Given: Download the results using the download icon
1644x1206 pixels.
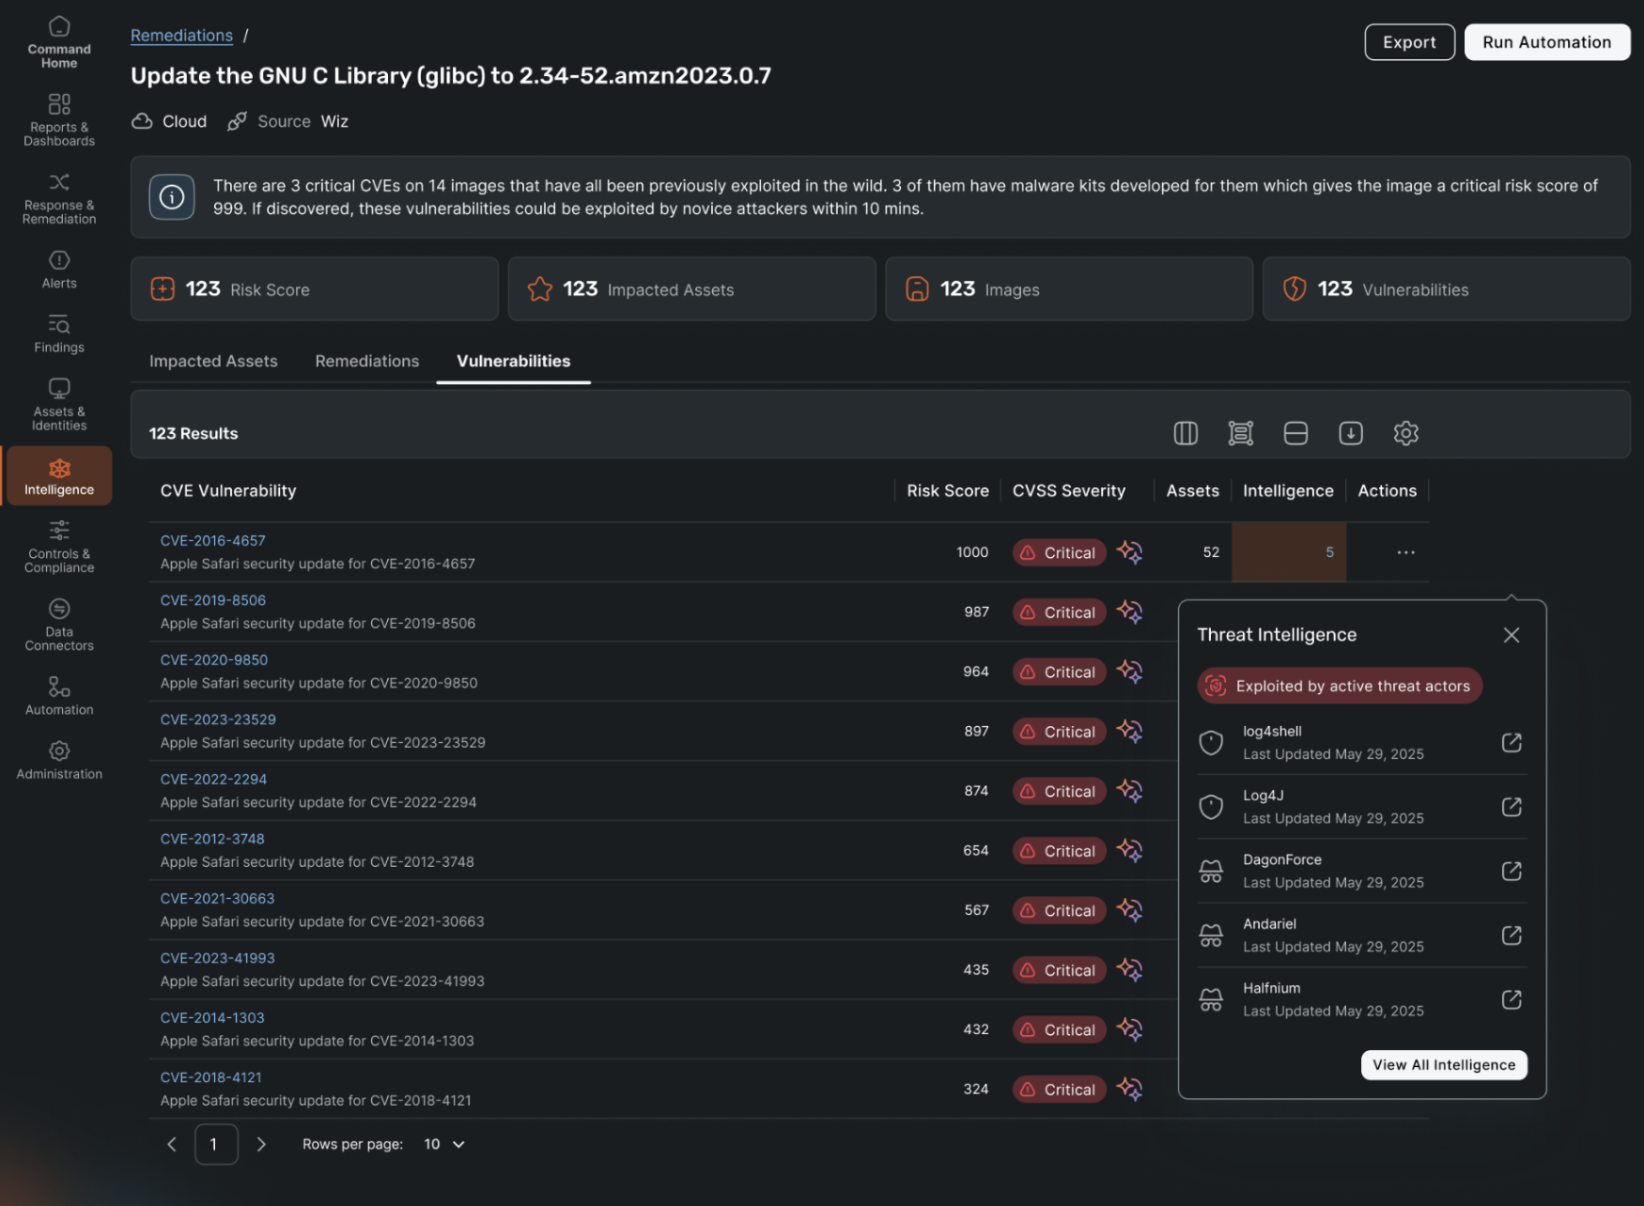Looking at the screenshot, I should coord(1351,433).
